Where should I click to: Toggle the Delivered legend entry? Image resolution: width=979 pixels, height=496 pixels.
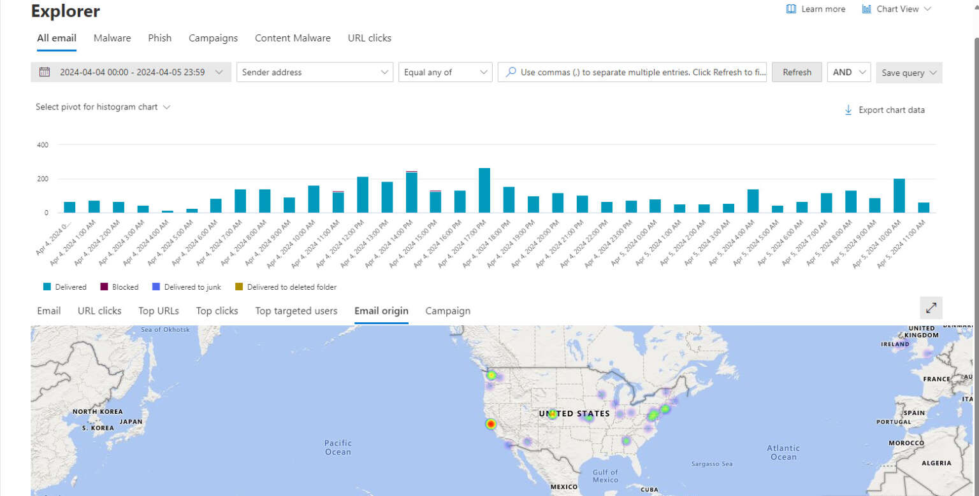tap(65, 287)
